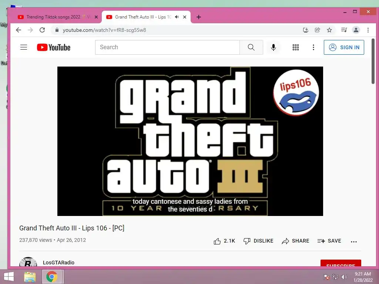Open the Chrome profile avatar
This screenshot has width=379, height=284.
click(x=356, y=30)
